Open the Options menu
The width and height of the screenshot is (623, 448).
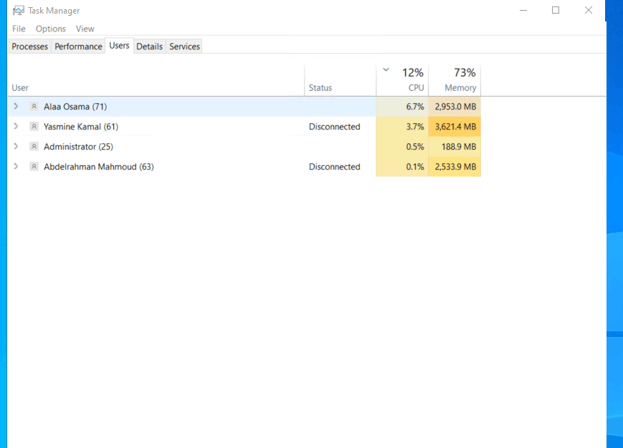click(x=50, y=29)
